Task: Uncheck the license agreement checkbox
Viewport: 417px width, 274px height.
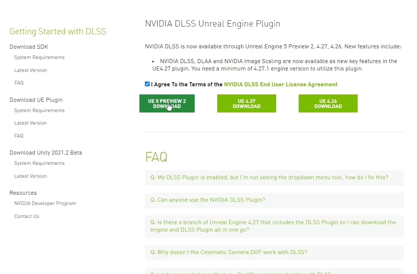Action: [147, 84]
